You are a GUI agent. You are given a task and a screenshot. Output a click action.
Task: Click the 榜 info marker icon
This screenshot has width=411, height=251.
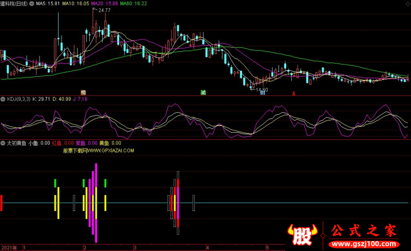(83, 93)
